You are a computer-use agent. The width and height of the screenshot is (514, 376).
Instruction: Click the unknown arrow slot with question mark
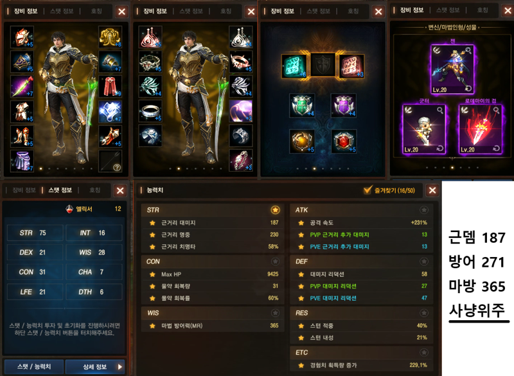click(110, 161)
